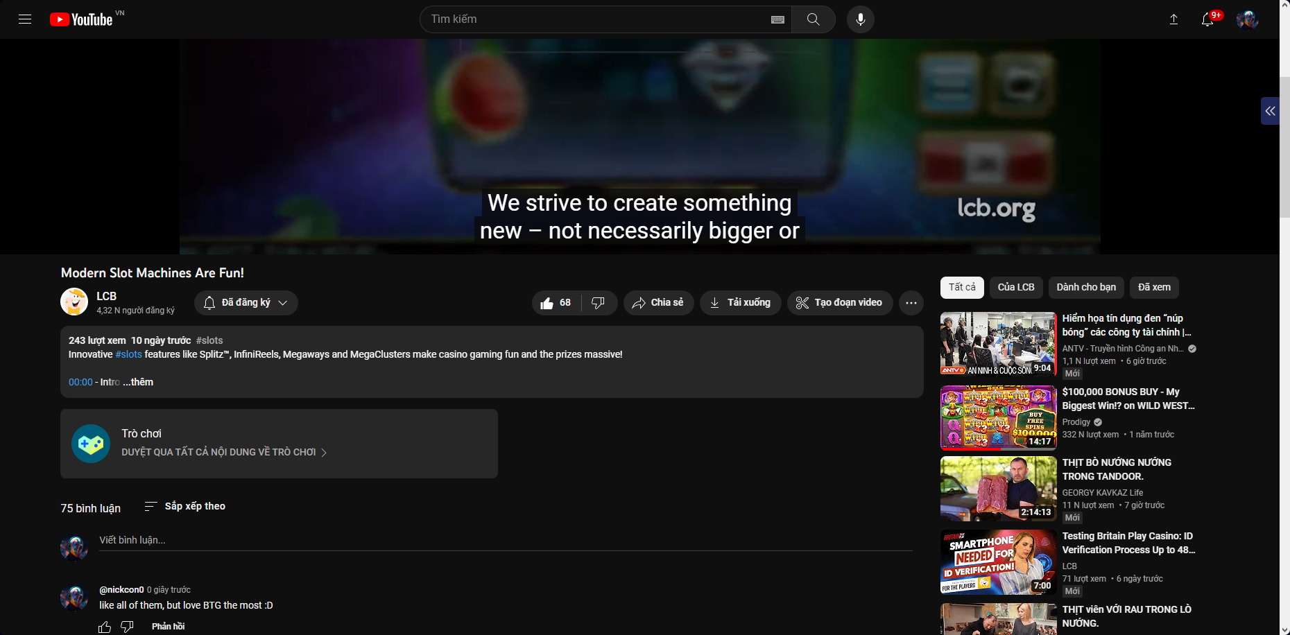Select the Của LCB filter chip
1290x635 pixels.
[x=1016, y=287]
